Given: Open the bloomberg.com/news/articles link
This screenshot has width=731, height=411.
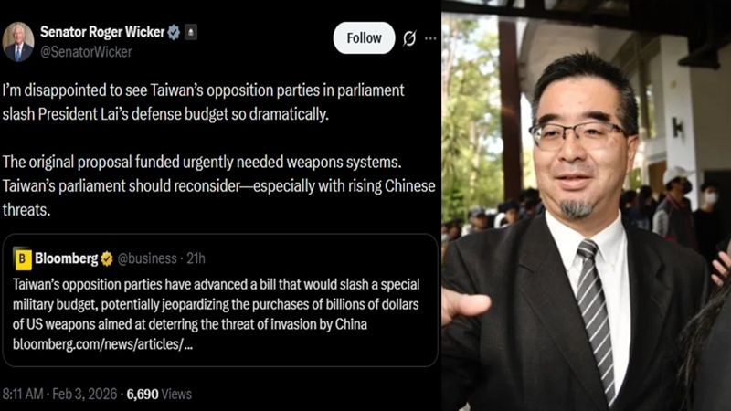Looking at the screenshot, I should pyautogui.click(x=102, y=344).
